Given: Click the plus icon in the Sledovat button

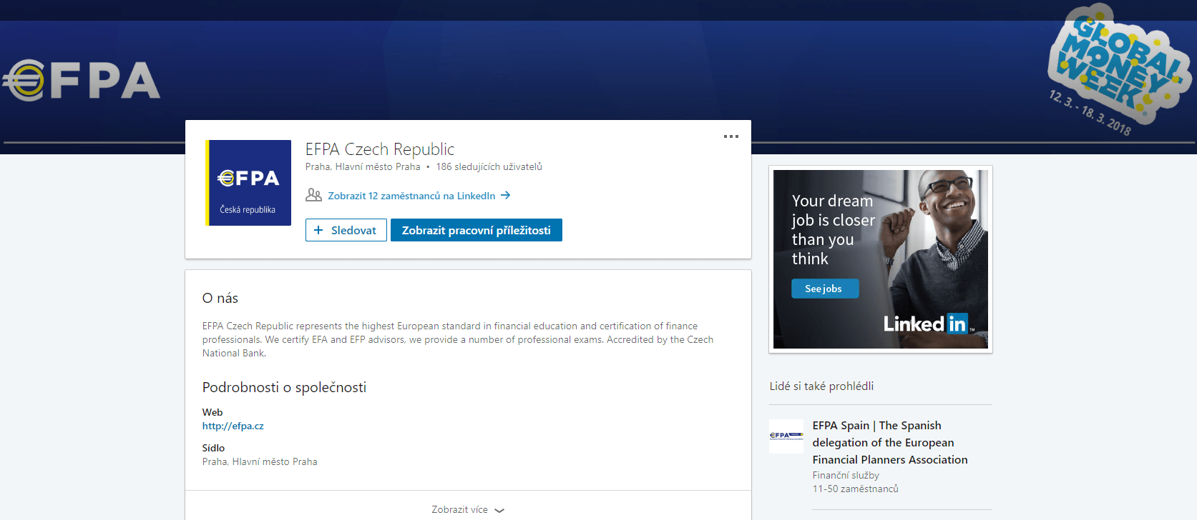Looking at the screenshot, I should tap(318, 230).
